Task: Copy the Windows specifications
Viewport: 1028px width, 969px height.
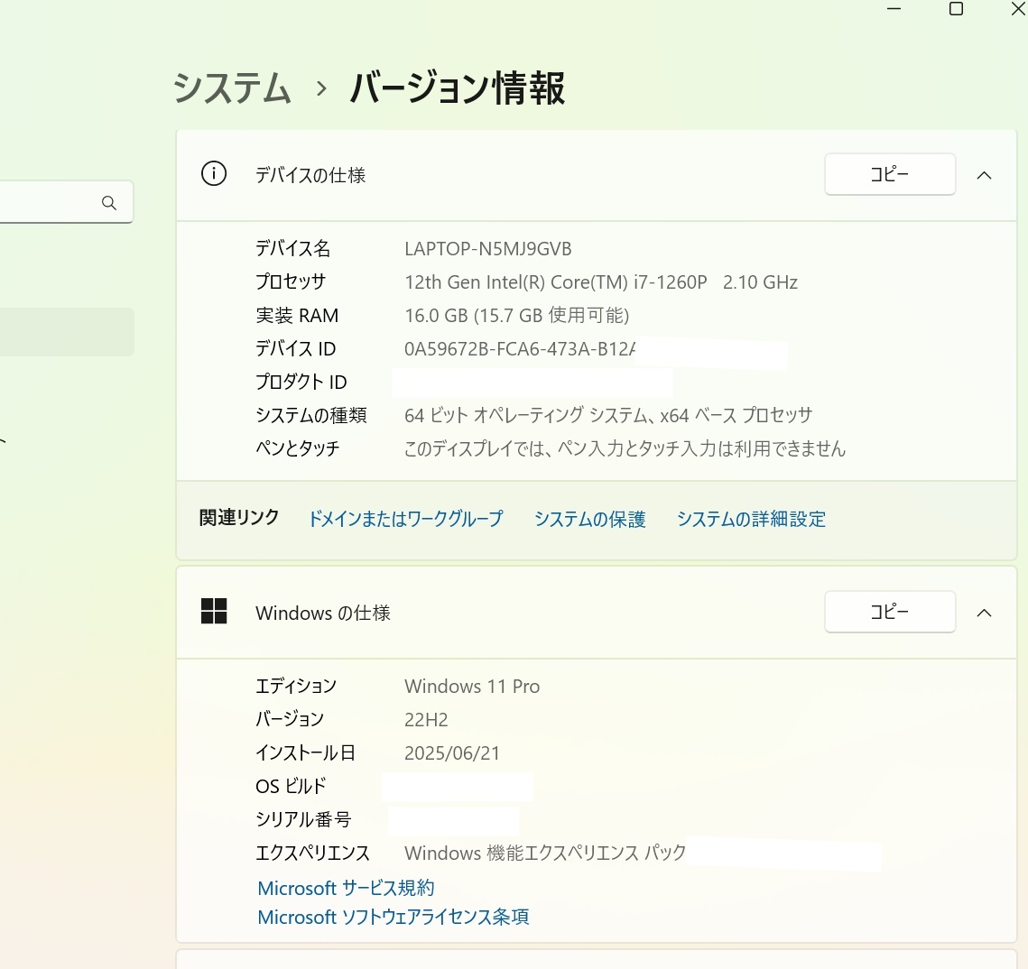Action: coord(890,612)
